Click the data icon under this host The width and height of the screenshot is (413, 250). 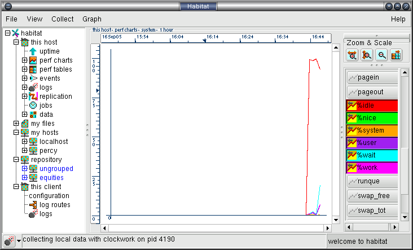(x=33, y=115)
